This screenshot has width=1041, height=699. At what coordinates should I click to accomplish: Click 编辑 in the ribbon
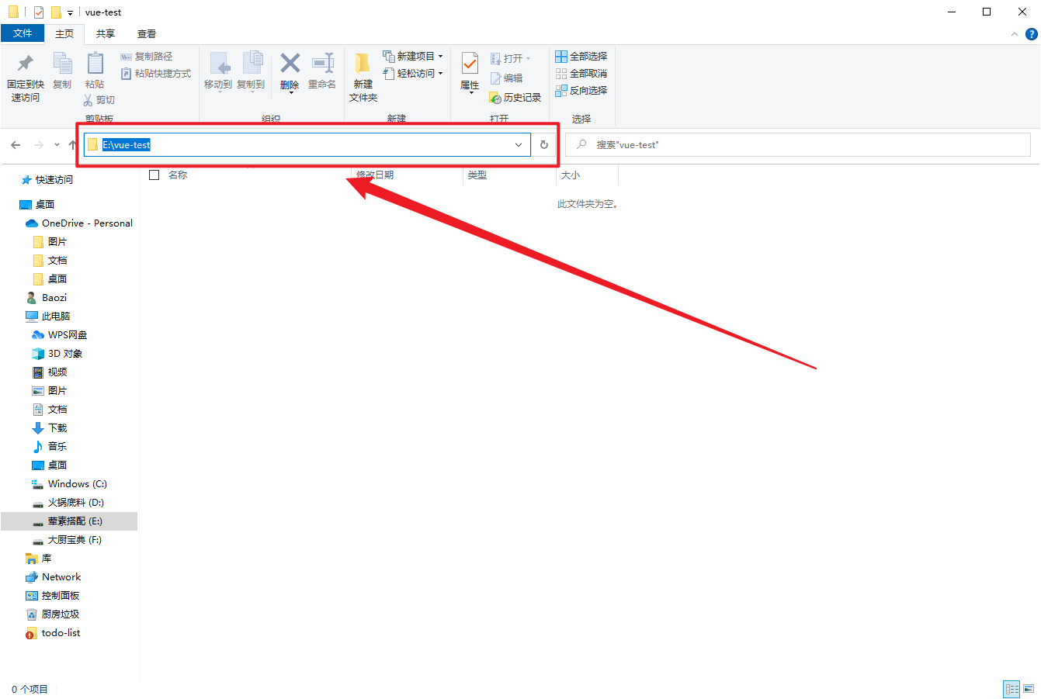pyautogui.click(x=507, y=78)
